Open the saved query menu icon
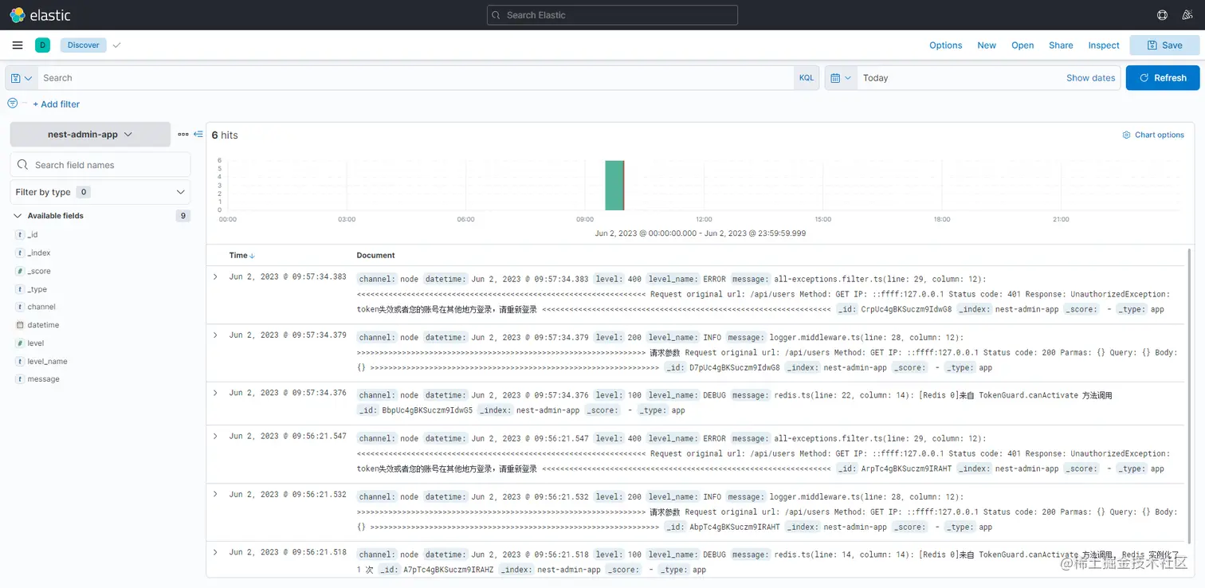 [22, 78]
